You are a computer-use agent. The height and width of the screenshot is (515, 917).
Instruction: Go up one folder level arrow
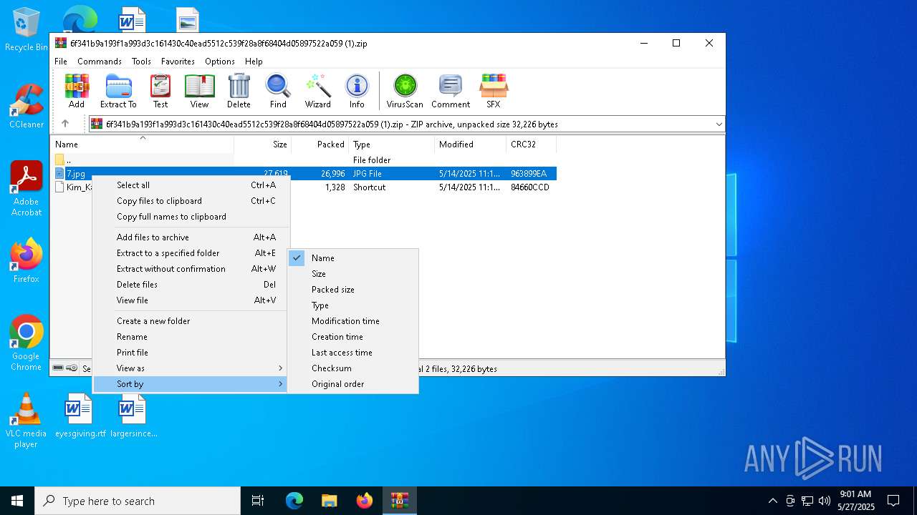(x=65, y=124)
